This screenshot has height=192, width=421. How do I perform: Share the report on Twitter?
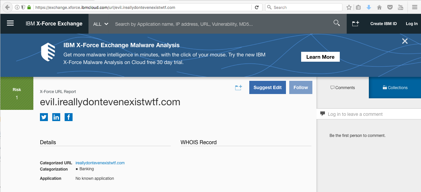[x=44, y=117]
